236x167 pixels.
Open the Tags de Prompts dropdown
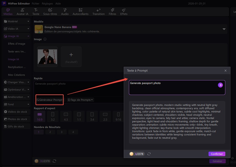click(81, 100)
